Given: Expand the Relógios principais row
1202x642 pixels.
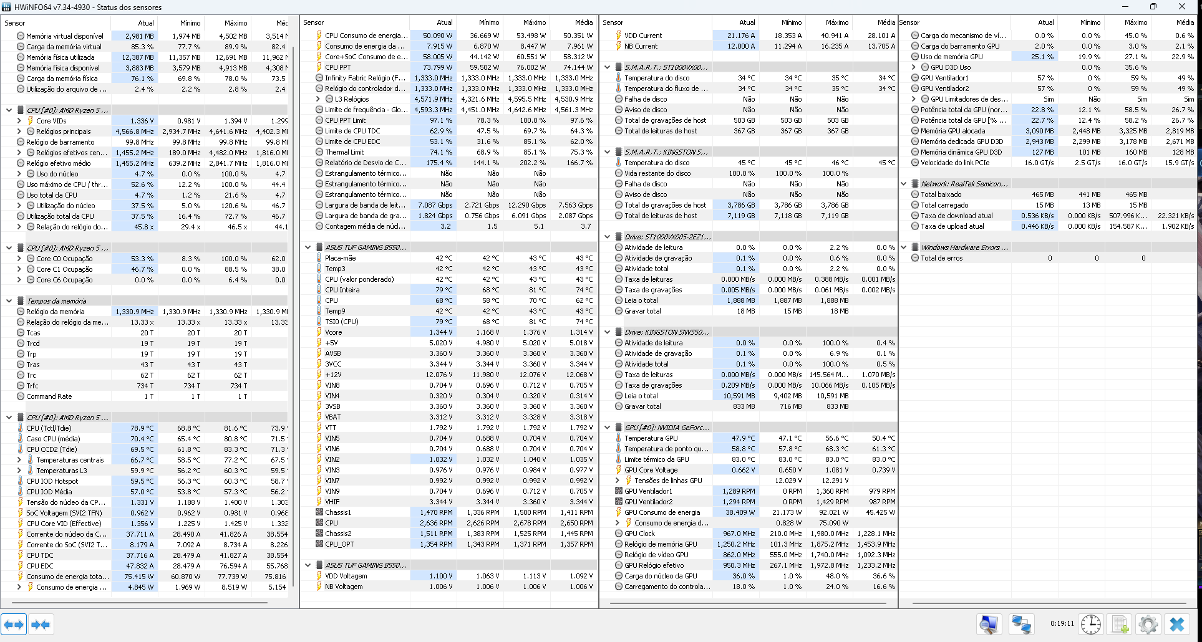Looking at the screenshot, I should pos(19,132).
